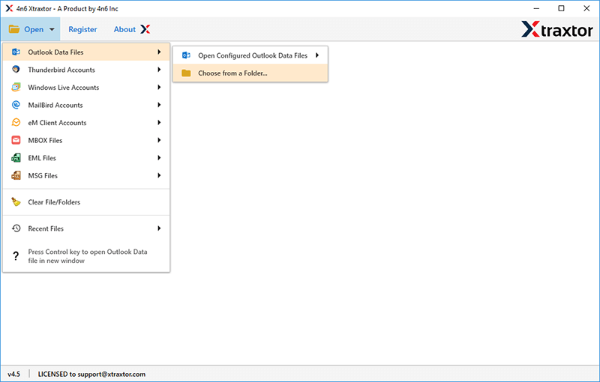The width and height of the screenshot is (600, 382).
Task: Click the eM Client Accounts icon
Action: tap(16, 122)
